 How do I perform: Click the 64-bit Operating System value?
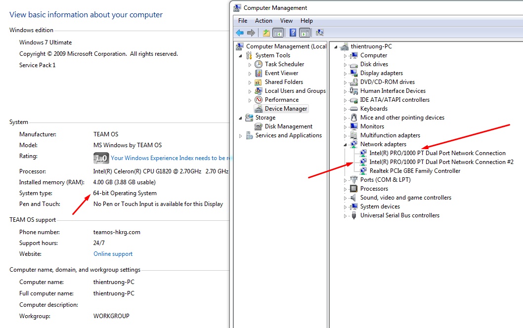coord(125,193)
